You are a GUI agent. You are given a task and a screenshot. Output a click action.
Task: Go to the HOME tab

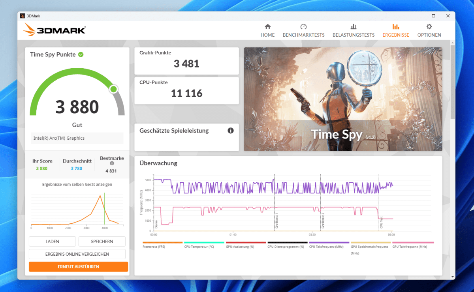point(267,30)
